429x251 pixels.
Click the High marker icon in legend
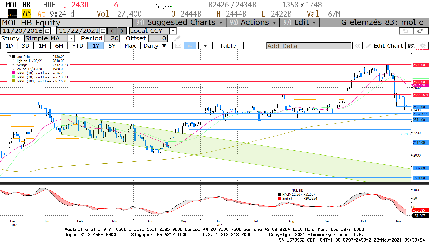click(13, 61)
